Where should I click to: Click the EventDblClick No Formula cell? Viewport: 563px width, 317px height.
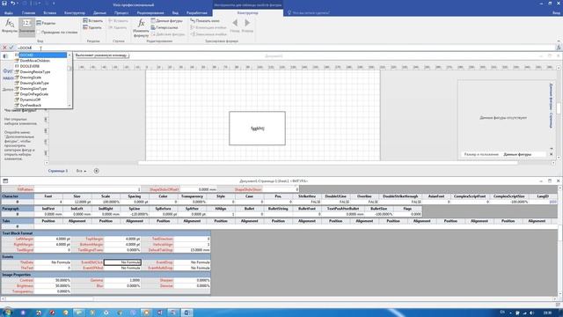click(122, 262)
